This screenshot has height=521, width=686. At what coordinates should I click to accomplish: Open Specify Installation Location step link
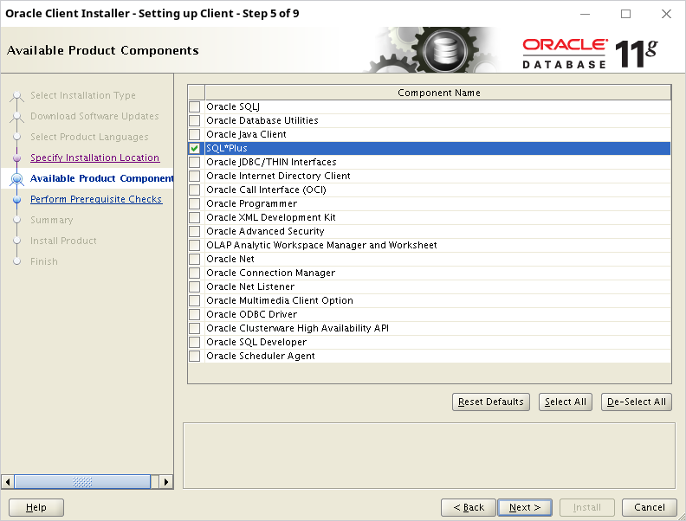[95, 158]
